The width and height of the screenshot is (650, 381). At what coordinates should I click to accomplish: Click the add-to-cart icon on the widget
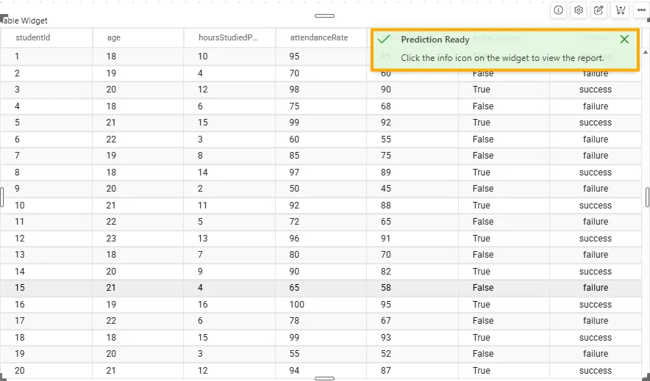tap(621, 10)
